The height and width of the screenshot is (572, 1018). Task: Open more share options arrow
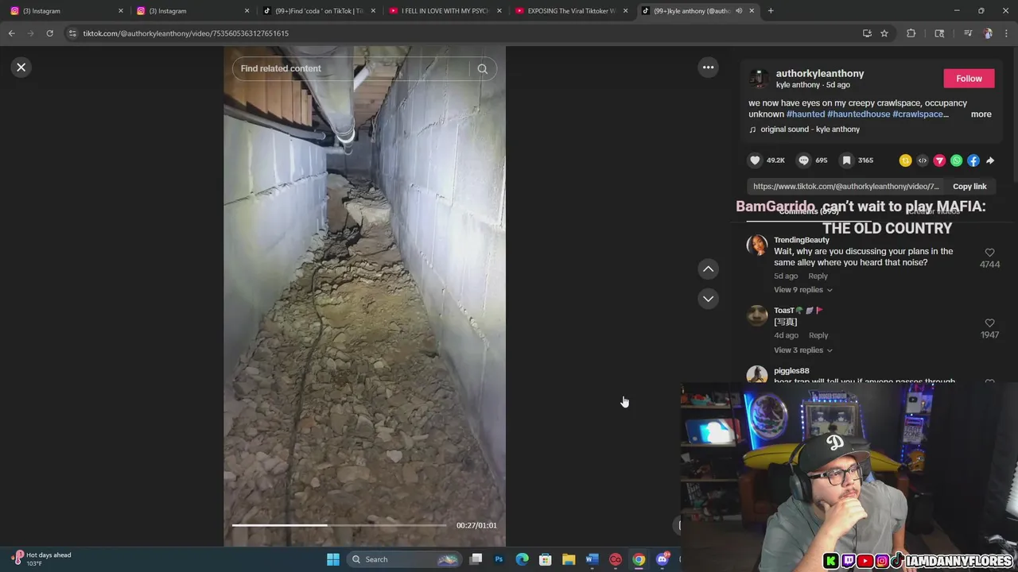pyautogui.click(x=990, y=160)
